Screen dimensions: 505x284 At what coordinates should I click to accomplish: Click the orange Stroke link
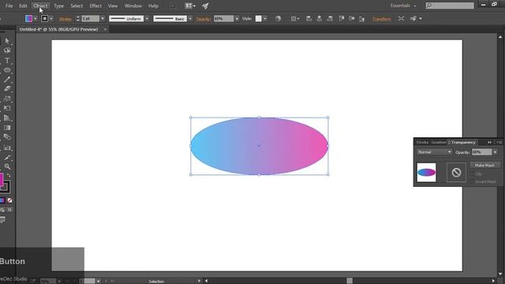pyautogui.click(x=65, y=19)
